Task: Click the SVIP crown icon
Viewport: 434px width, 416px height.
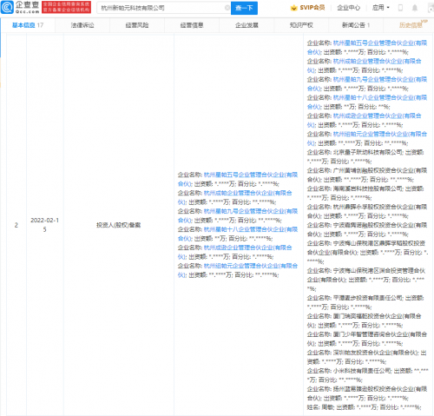Action: 293,8
